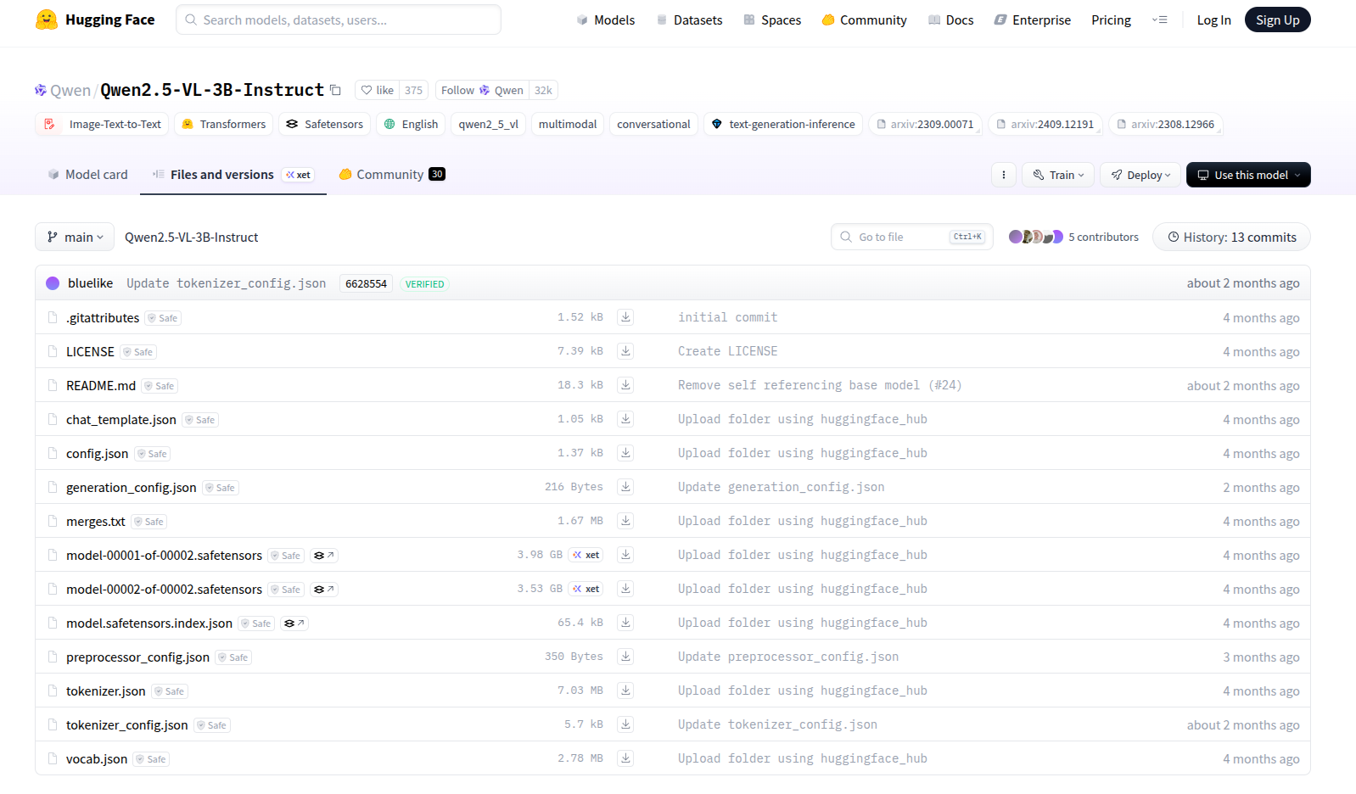Open the three-dot more options menu
The image size is (1356, 794).
tap(1004, 175)
